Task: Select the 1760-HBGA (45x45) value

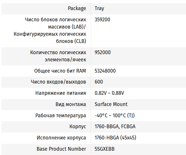Action: click(115, 138)
